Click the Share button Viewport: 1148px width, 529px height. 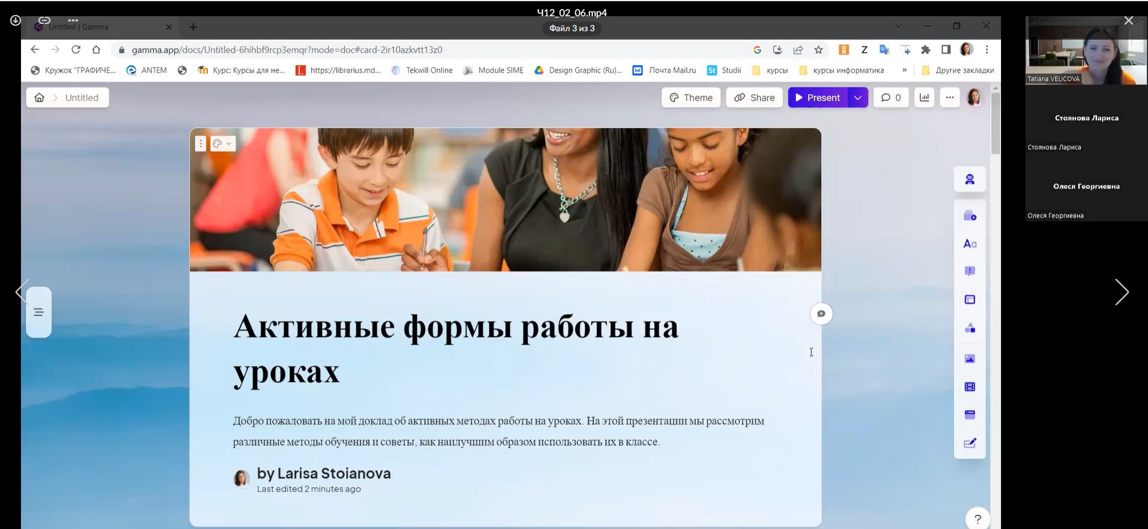click(x=754, y=98)
